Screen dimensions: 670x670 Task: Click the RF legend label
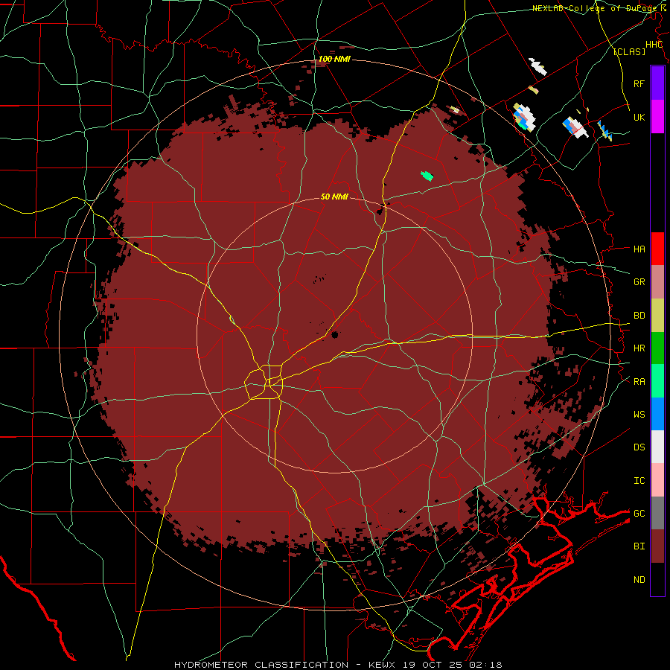pos(639,83)
